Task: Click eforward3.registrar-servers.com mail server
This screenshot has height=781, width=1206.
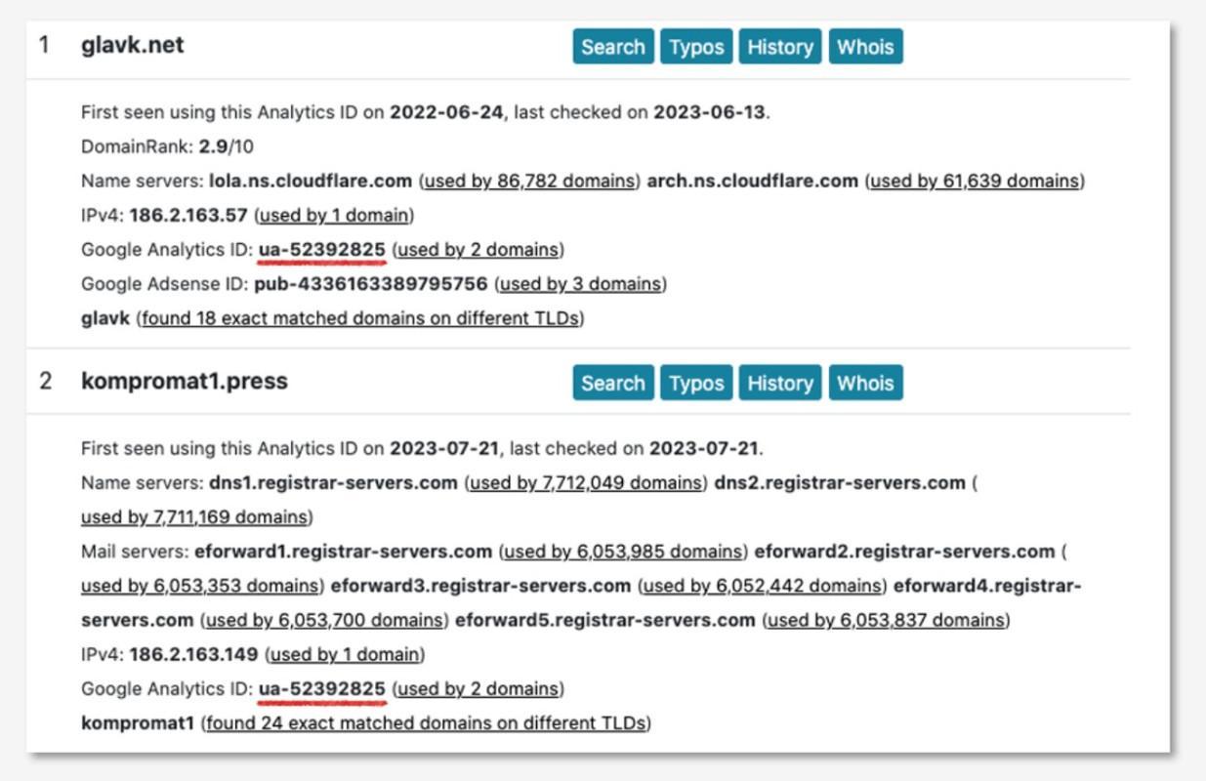Action: [480, 587]
